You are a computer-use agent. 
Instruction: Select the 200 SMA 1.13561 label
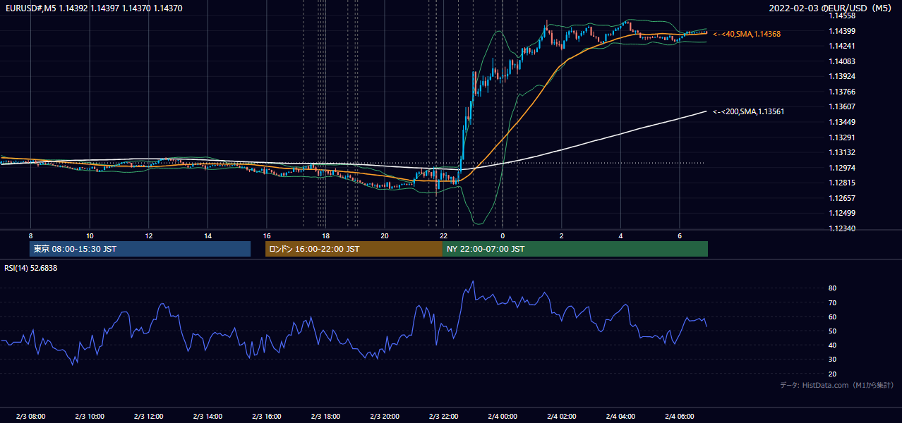pyautogui.click(x=749, y=111)
